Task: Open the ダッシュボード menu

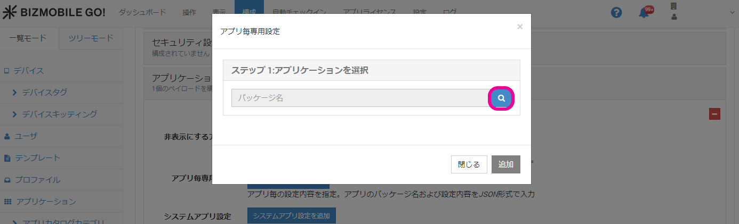Action: [x=142, y=12]
